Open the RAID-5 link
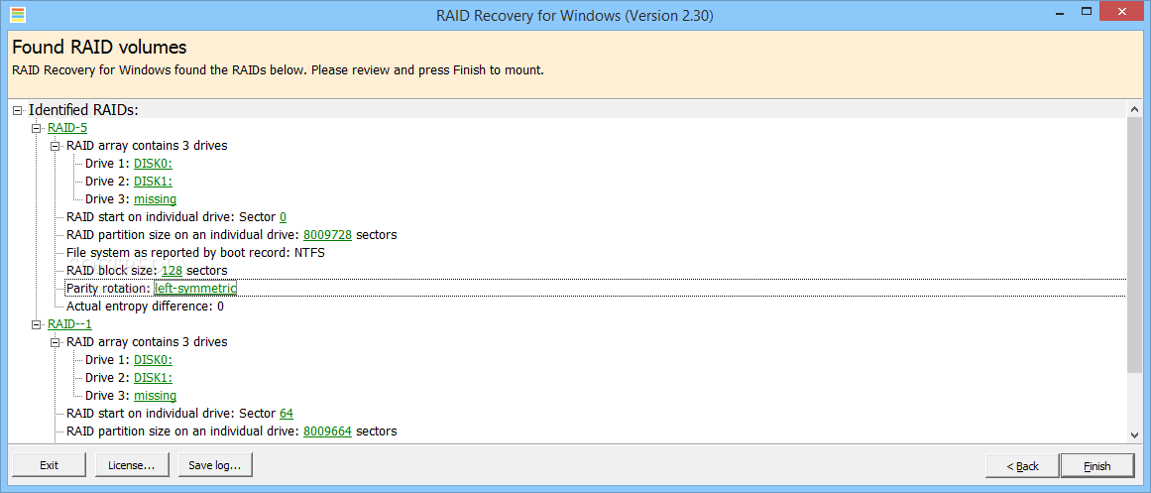 (67, 128)
